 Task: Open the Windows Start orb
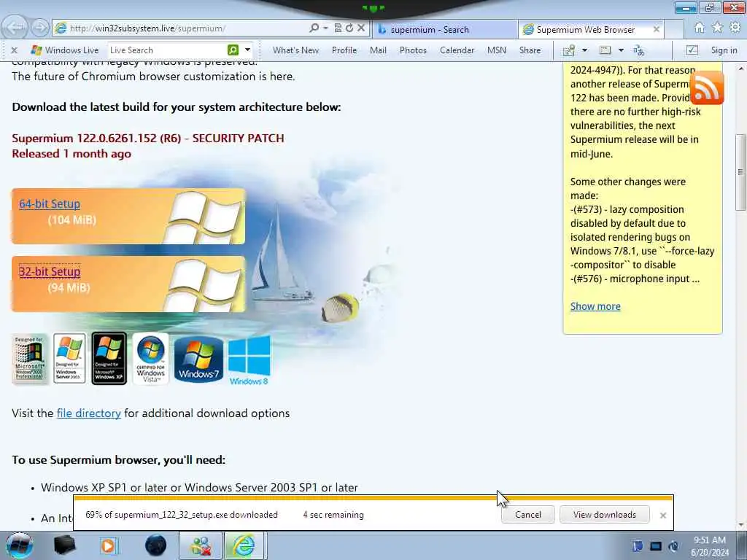tap(20, 545)
